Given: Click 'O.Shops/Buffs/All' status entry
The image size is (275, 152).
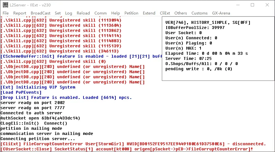Looking at the screenshot, I should pyautogui.click(x=201, y=64).
